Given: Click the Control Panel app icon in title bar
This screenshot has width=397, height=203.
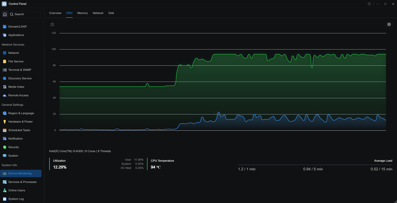Looking at the screenshot, I should pyautogui.click(x=4, y=4).
